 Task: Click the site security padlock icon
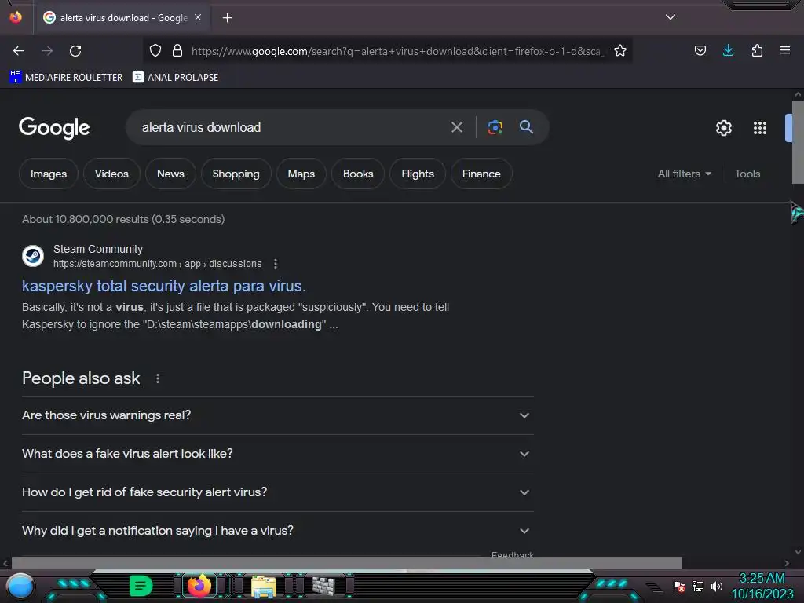coord(177,50)
